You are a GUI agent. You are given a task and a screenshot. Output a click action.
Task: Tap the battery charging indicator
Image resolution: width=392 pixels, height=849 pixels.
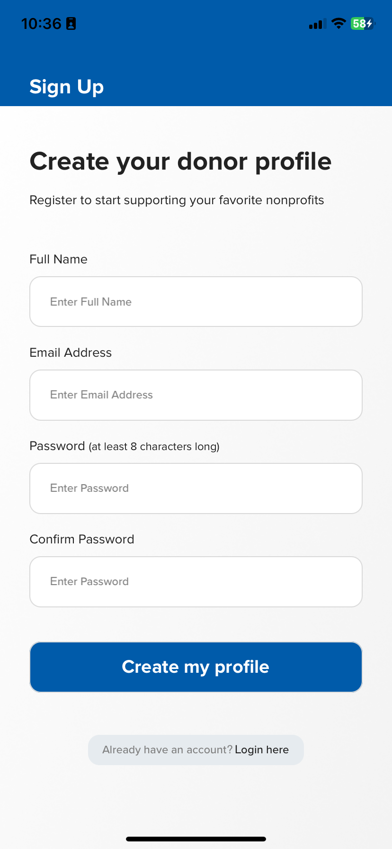click(362, 23)
